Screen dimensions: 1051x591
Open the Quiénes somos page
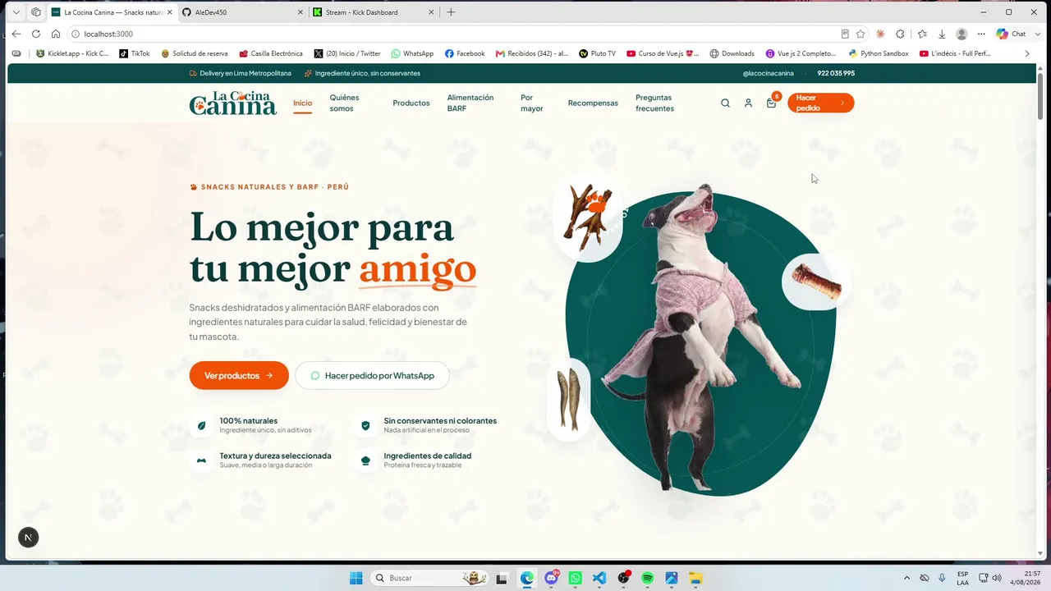coord(345,103)
